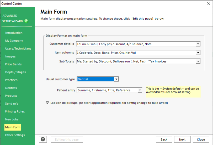Expand the Usual customer type dropdown arrow
Viewport: 213px width, 145px height.
(x=116, y=79)
